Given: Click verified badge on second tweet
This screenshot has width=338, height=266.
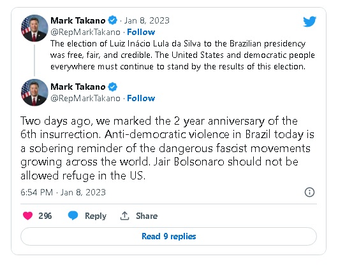Looking at the screenshot, I should (112, 87).
